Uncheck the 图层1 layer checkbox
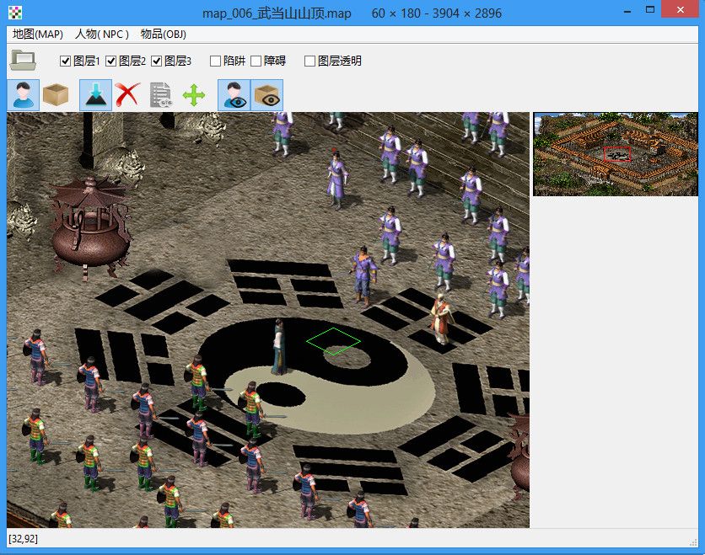Viewport: 705px width, 555px height. [65, 61]
